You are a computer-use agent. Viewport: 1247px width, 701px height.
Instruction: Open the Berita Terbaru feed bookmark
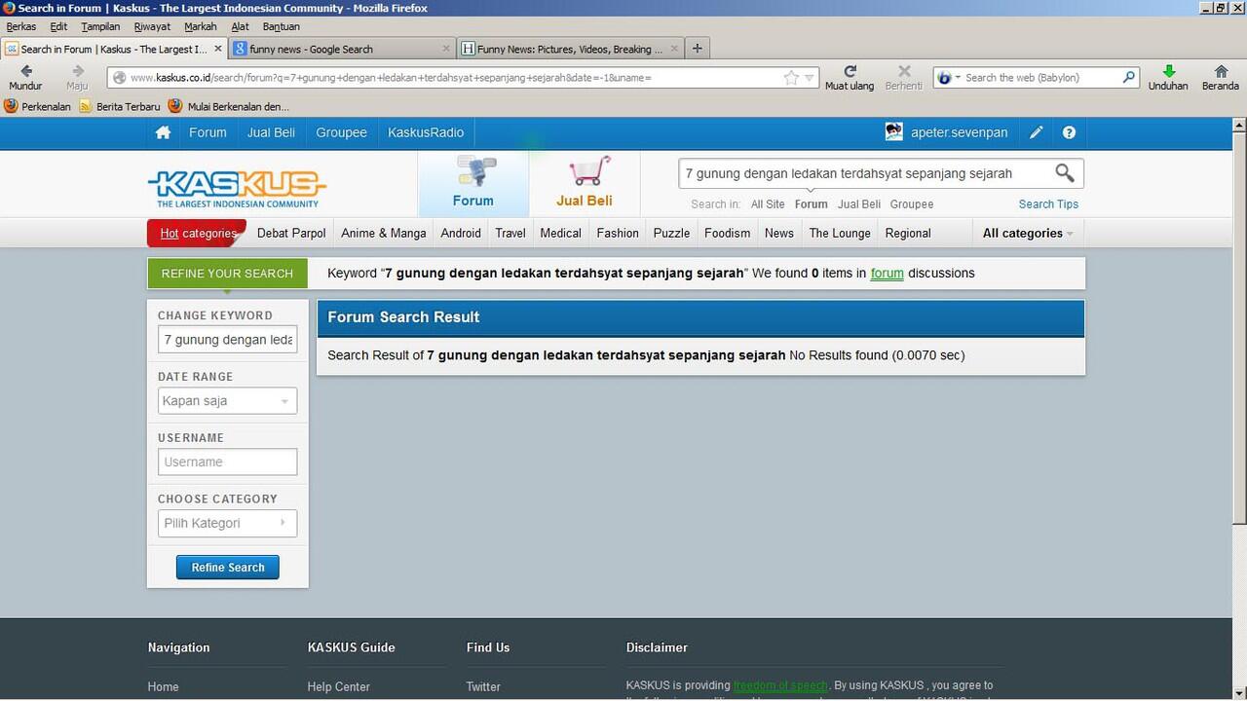[120, 106]
